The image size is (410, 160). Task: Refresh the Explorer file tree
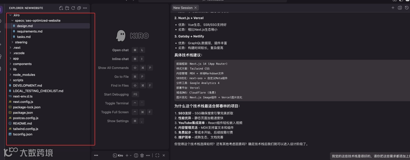click(x=73, y=8)
